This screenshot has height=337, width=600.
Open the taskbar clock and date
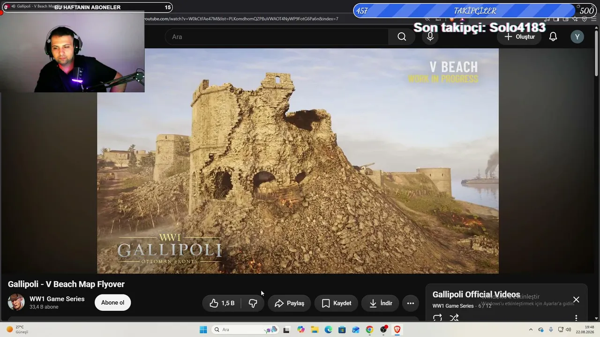[585, 330]
